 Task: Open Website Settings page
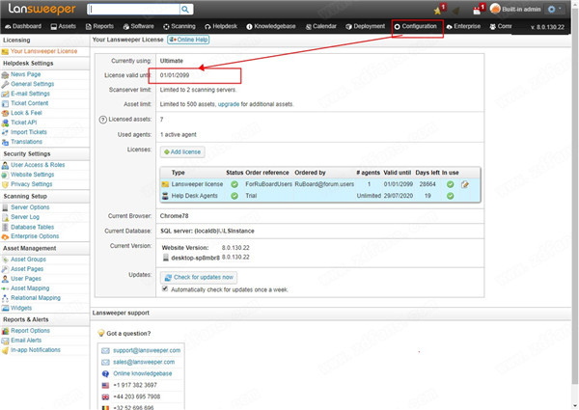coord(33,175)
